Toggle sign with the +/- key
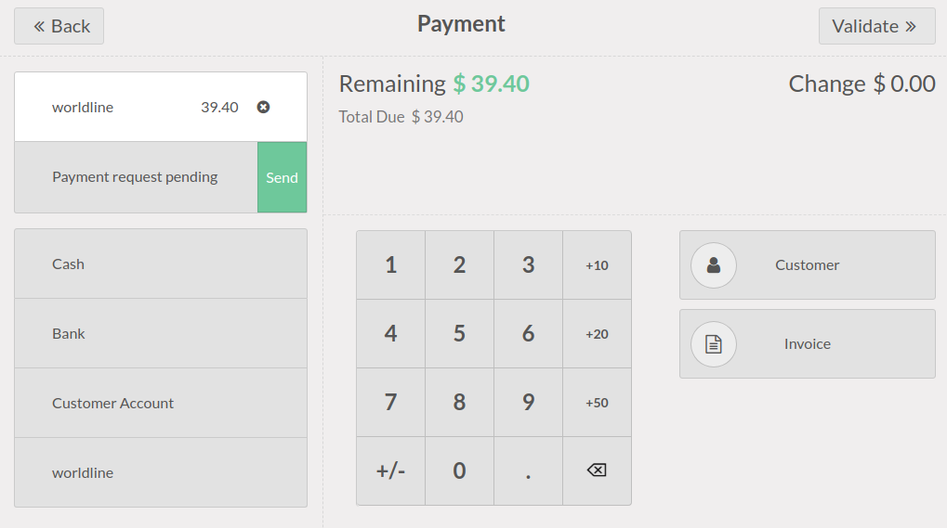947x528 pixels. tap(390, 471)
